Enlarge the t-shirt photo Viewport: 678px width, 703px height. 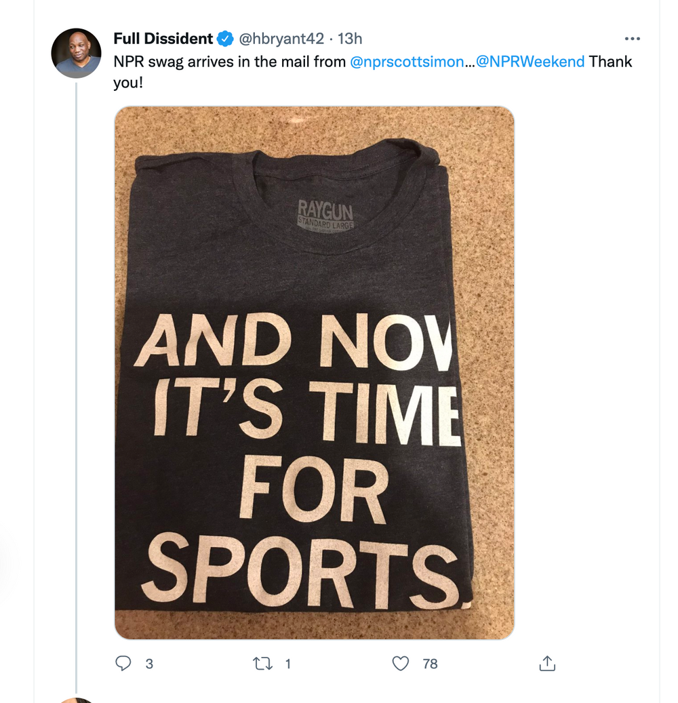pyautogui.click(x=314, y=373)
